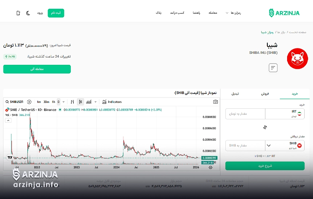The width and height of the screenshot is (313, 199).
Task: Click the Shiba Inu coin logo
Action: [297, 58]
